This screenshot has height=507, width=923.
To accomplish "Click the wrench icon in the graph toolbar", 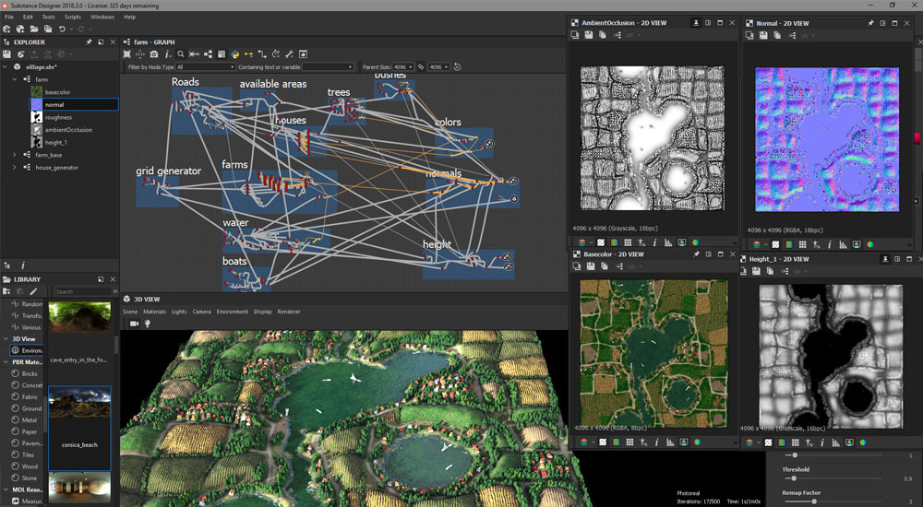I will pos(289,54).
